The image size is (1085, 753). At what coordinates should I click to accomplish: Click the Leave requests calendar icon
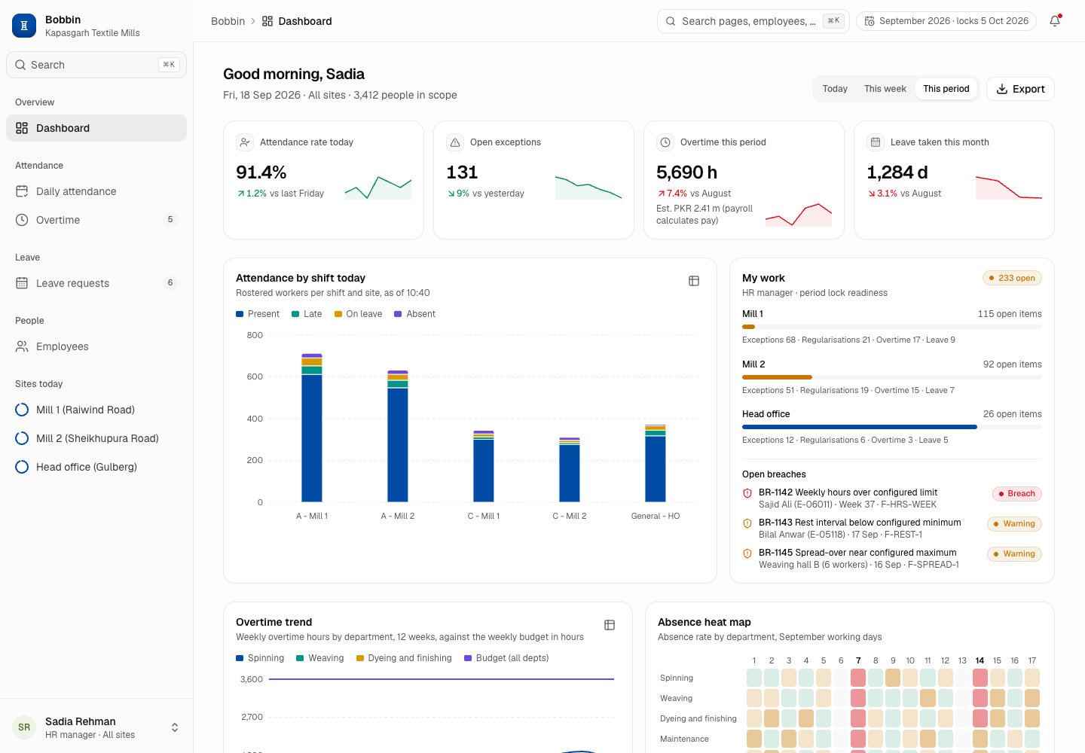(x=22, y=283)
